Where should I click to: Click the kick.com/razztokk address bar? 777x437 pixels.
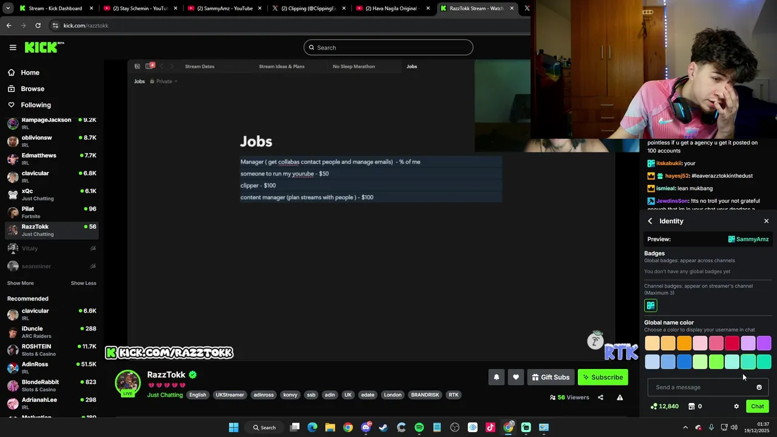click(288, 25)
